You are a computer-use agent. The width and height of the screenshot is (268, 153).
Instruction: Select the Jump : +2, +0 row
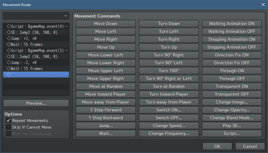point(36,38)
